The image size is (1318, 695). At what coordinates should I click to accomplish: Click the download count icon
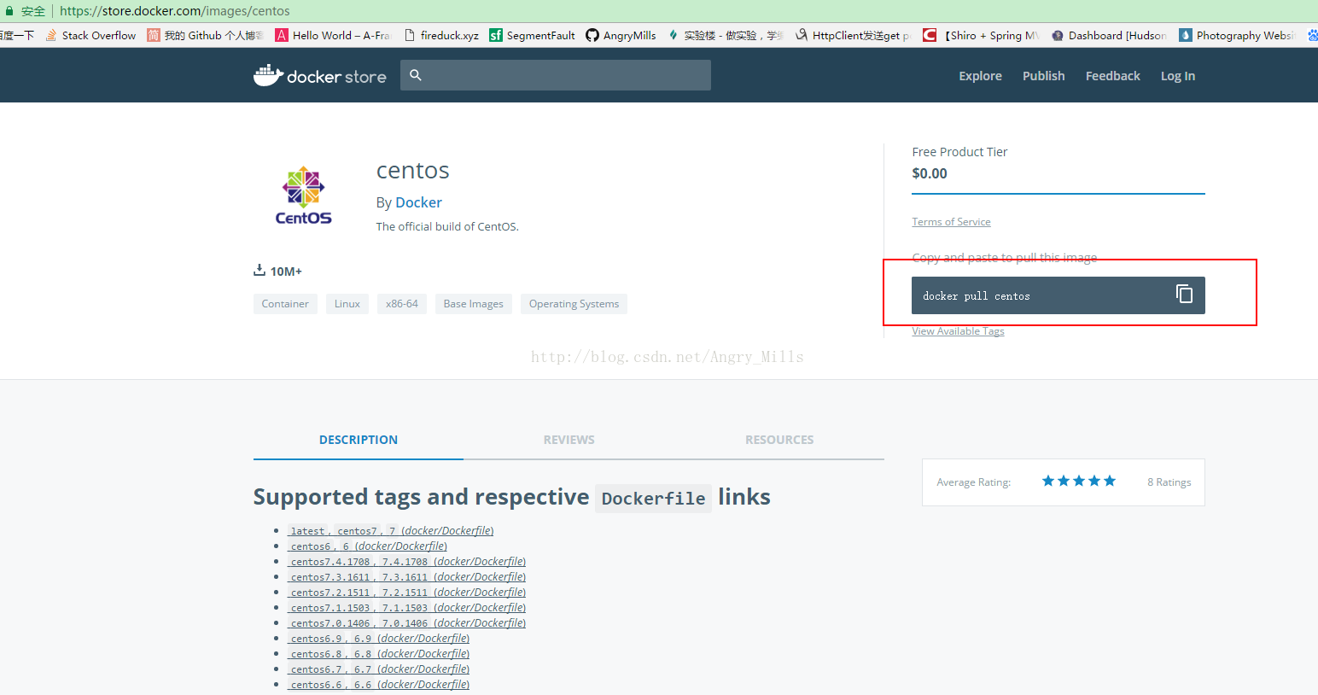click(260, 271)
